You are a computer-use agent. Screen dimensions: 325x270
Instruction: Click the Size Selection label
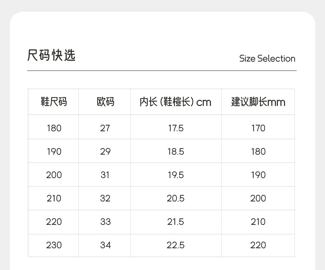(267, 59)
